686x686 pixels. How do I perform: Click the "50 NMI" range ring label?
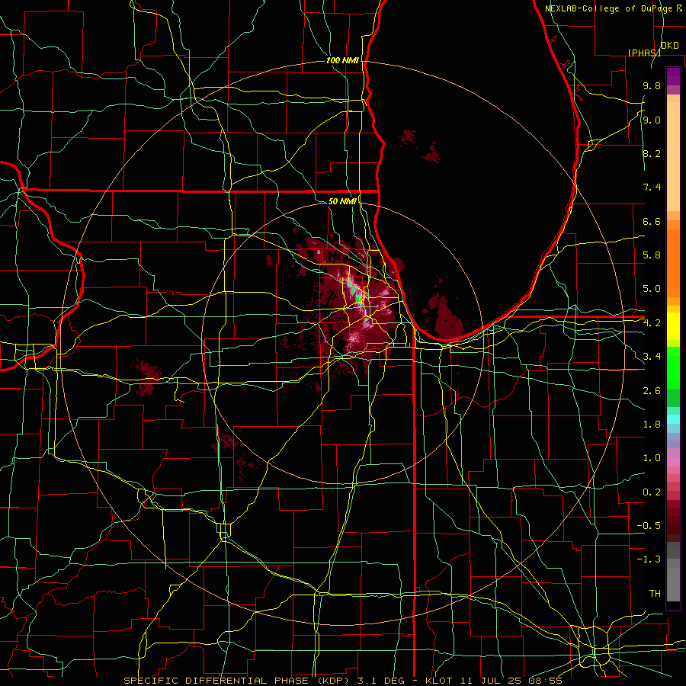pyautogui.click(x=342, y=201)
